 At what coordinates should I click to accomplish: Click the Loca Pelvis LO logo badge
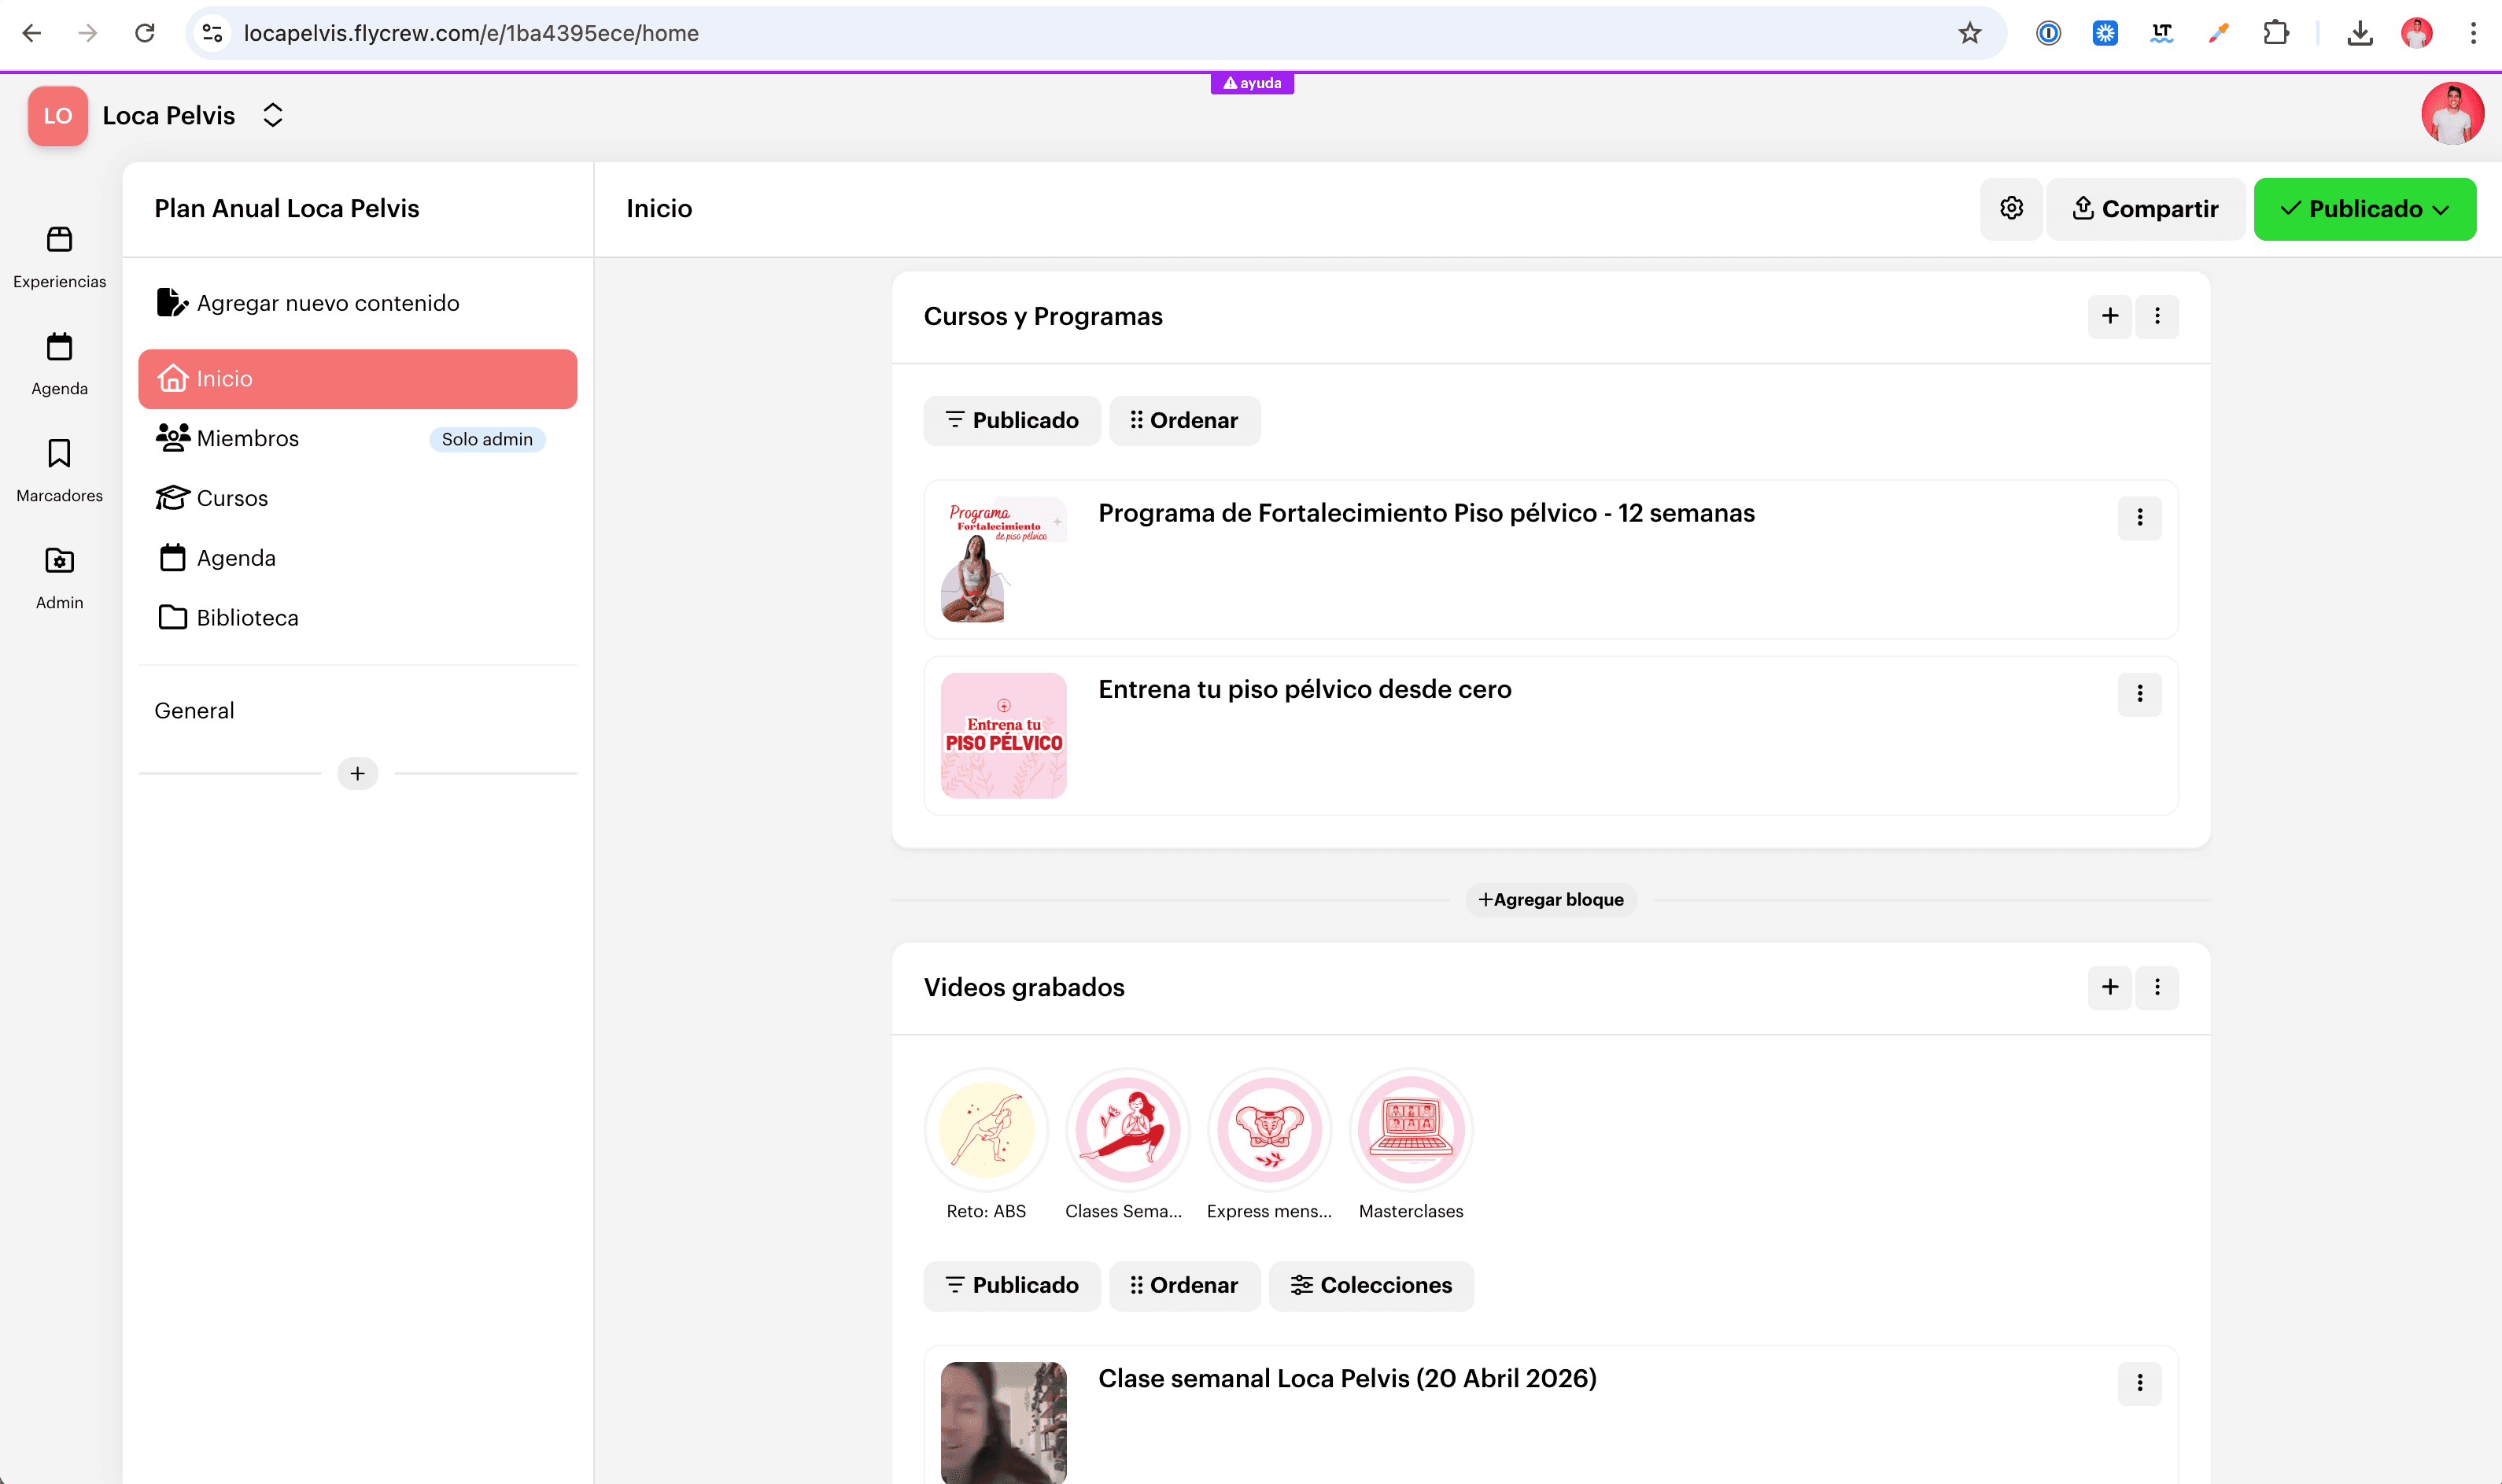point(58,116)
